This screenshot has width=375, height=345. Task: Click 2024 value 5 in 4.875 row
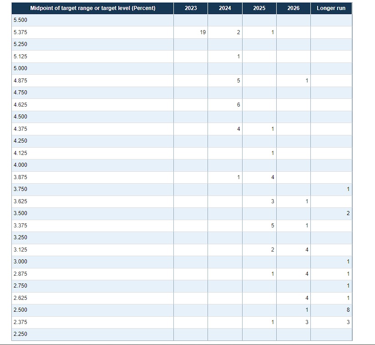[x=238, y=81]
